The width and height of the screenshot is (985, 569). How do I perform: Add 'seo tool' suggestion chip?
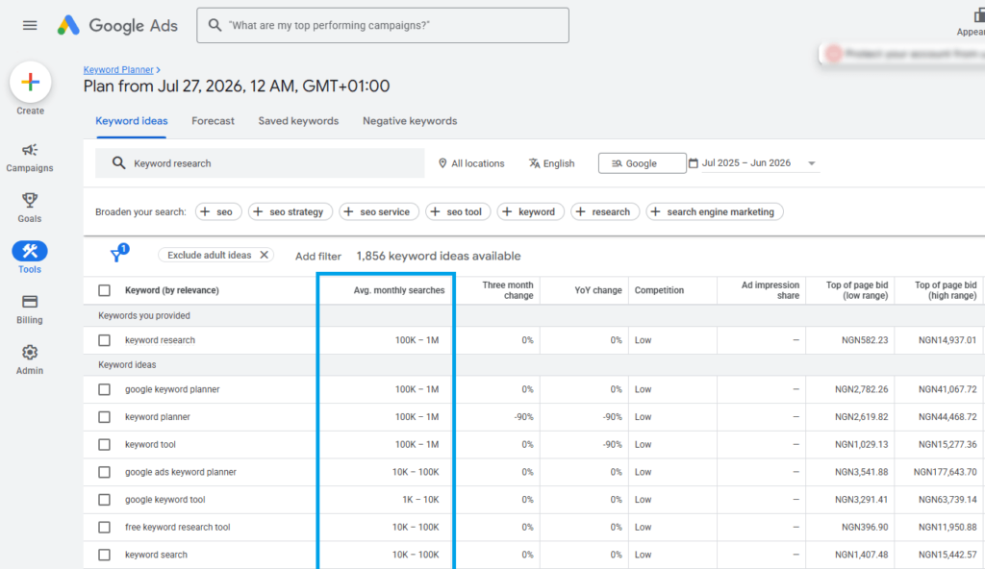(459, 211)
